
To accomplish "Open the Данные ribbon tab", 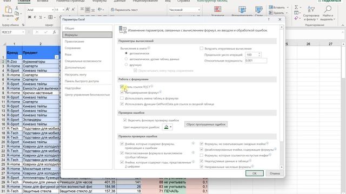I will tap(119, 1).
